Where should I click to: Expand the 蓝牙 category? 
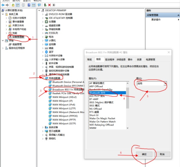(x=43, y=52)
